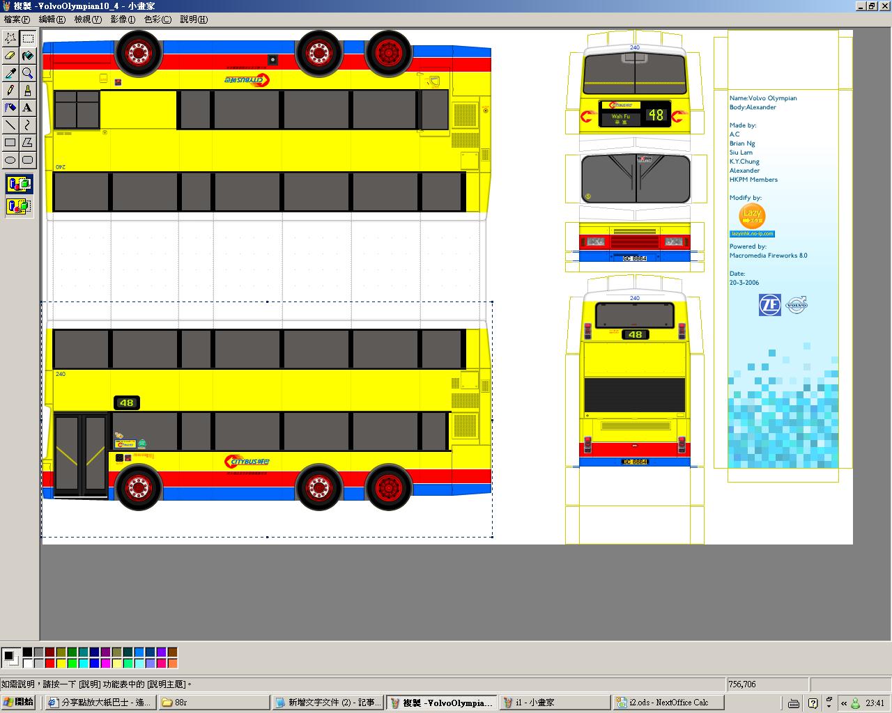Select the Line tool

click(x=10, y=125)
